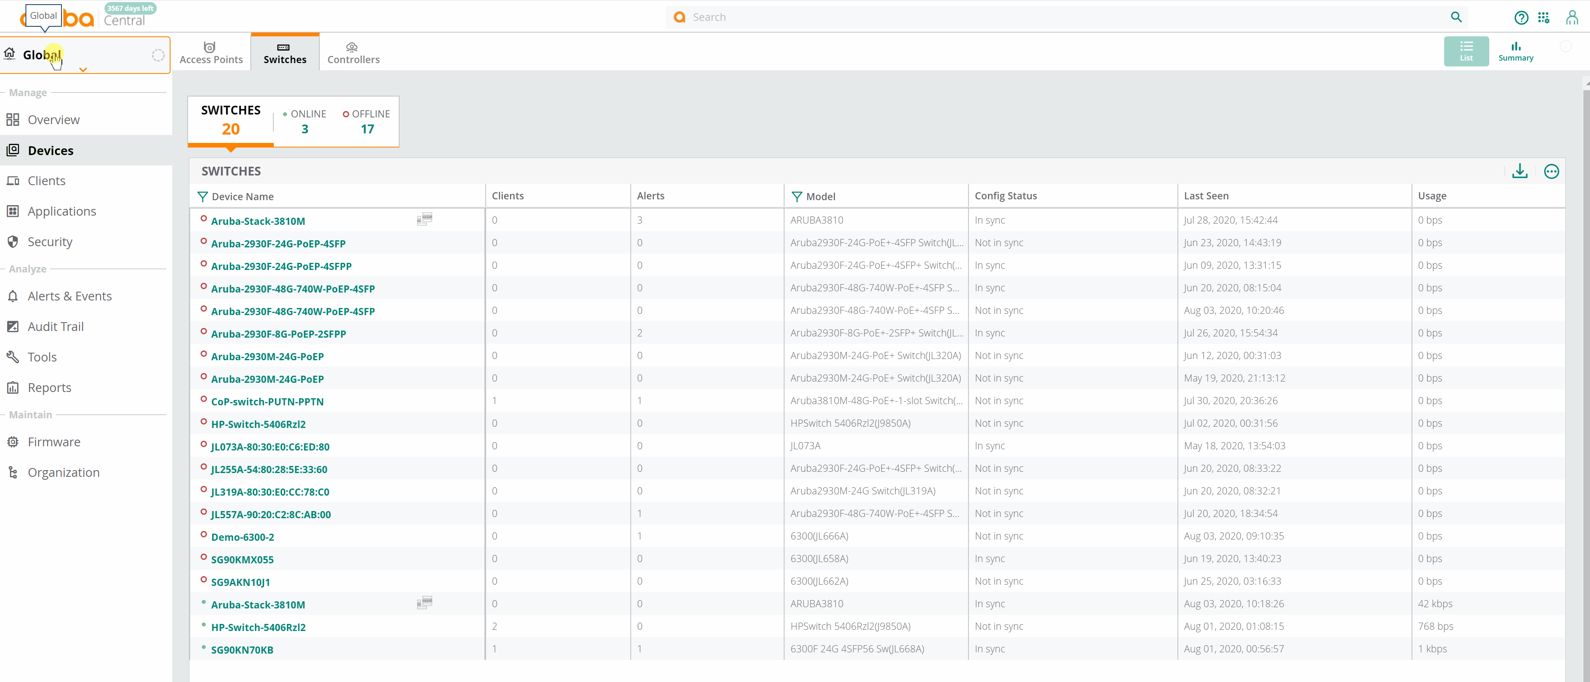This screenshot has width=1590, height=682.
Task: Click stack icon on first Aruba-Stack-3810M row
Action: point(425,219)
